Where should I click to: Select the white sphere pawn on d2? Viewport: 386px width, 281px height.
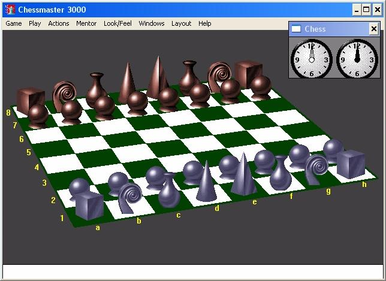coord(192,172)
